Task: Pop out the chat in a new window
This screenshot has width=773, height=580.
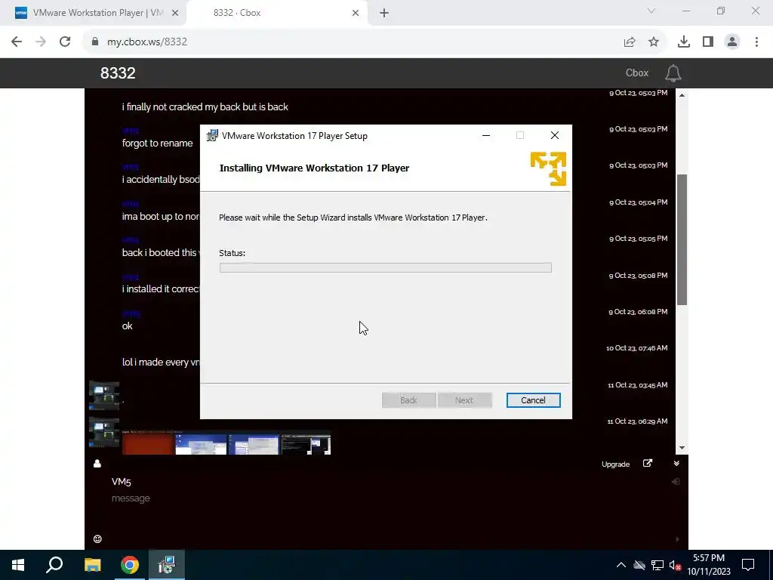Action: click(648, 463)
